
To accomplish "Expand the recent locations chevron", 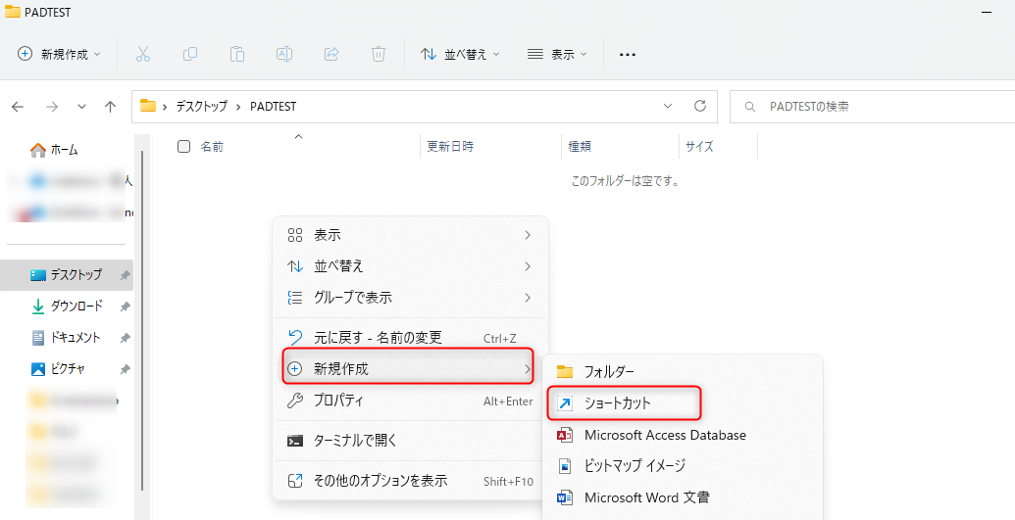I will coord(81,107).
